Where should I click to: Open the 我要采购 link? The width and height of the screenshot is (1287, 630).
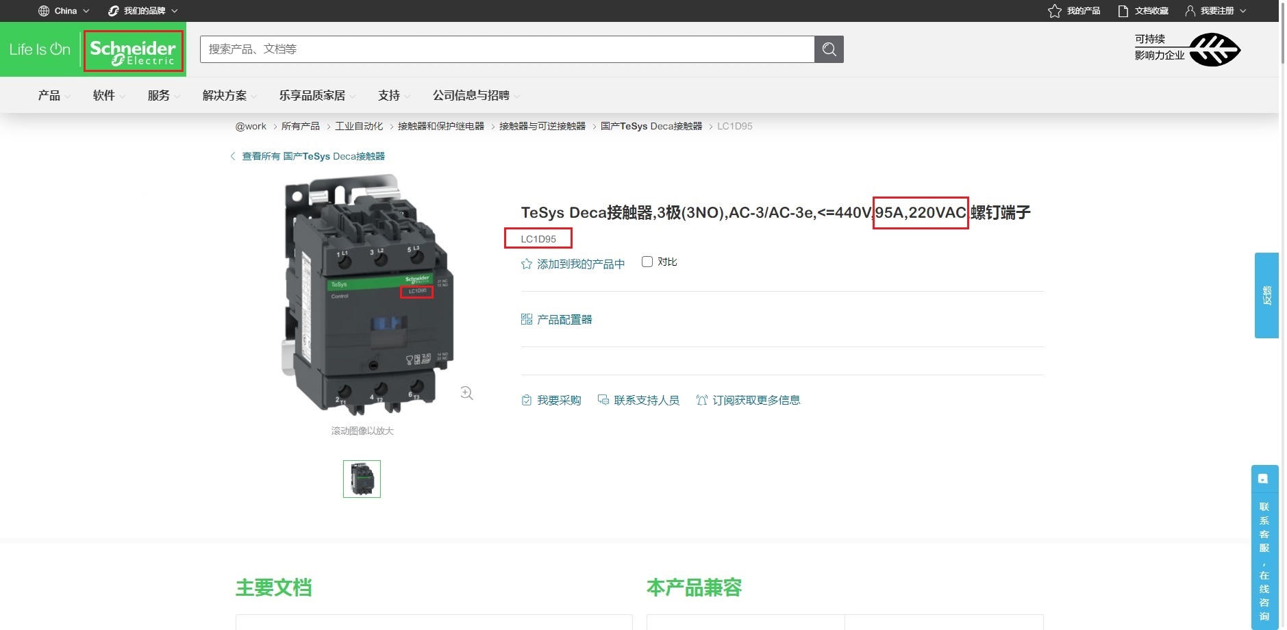559,400
